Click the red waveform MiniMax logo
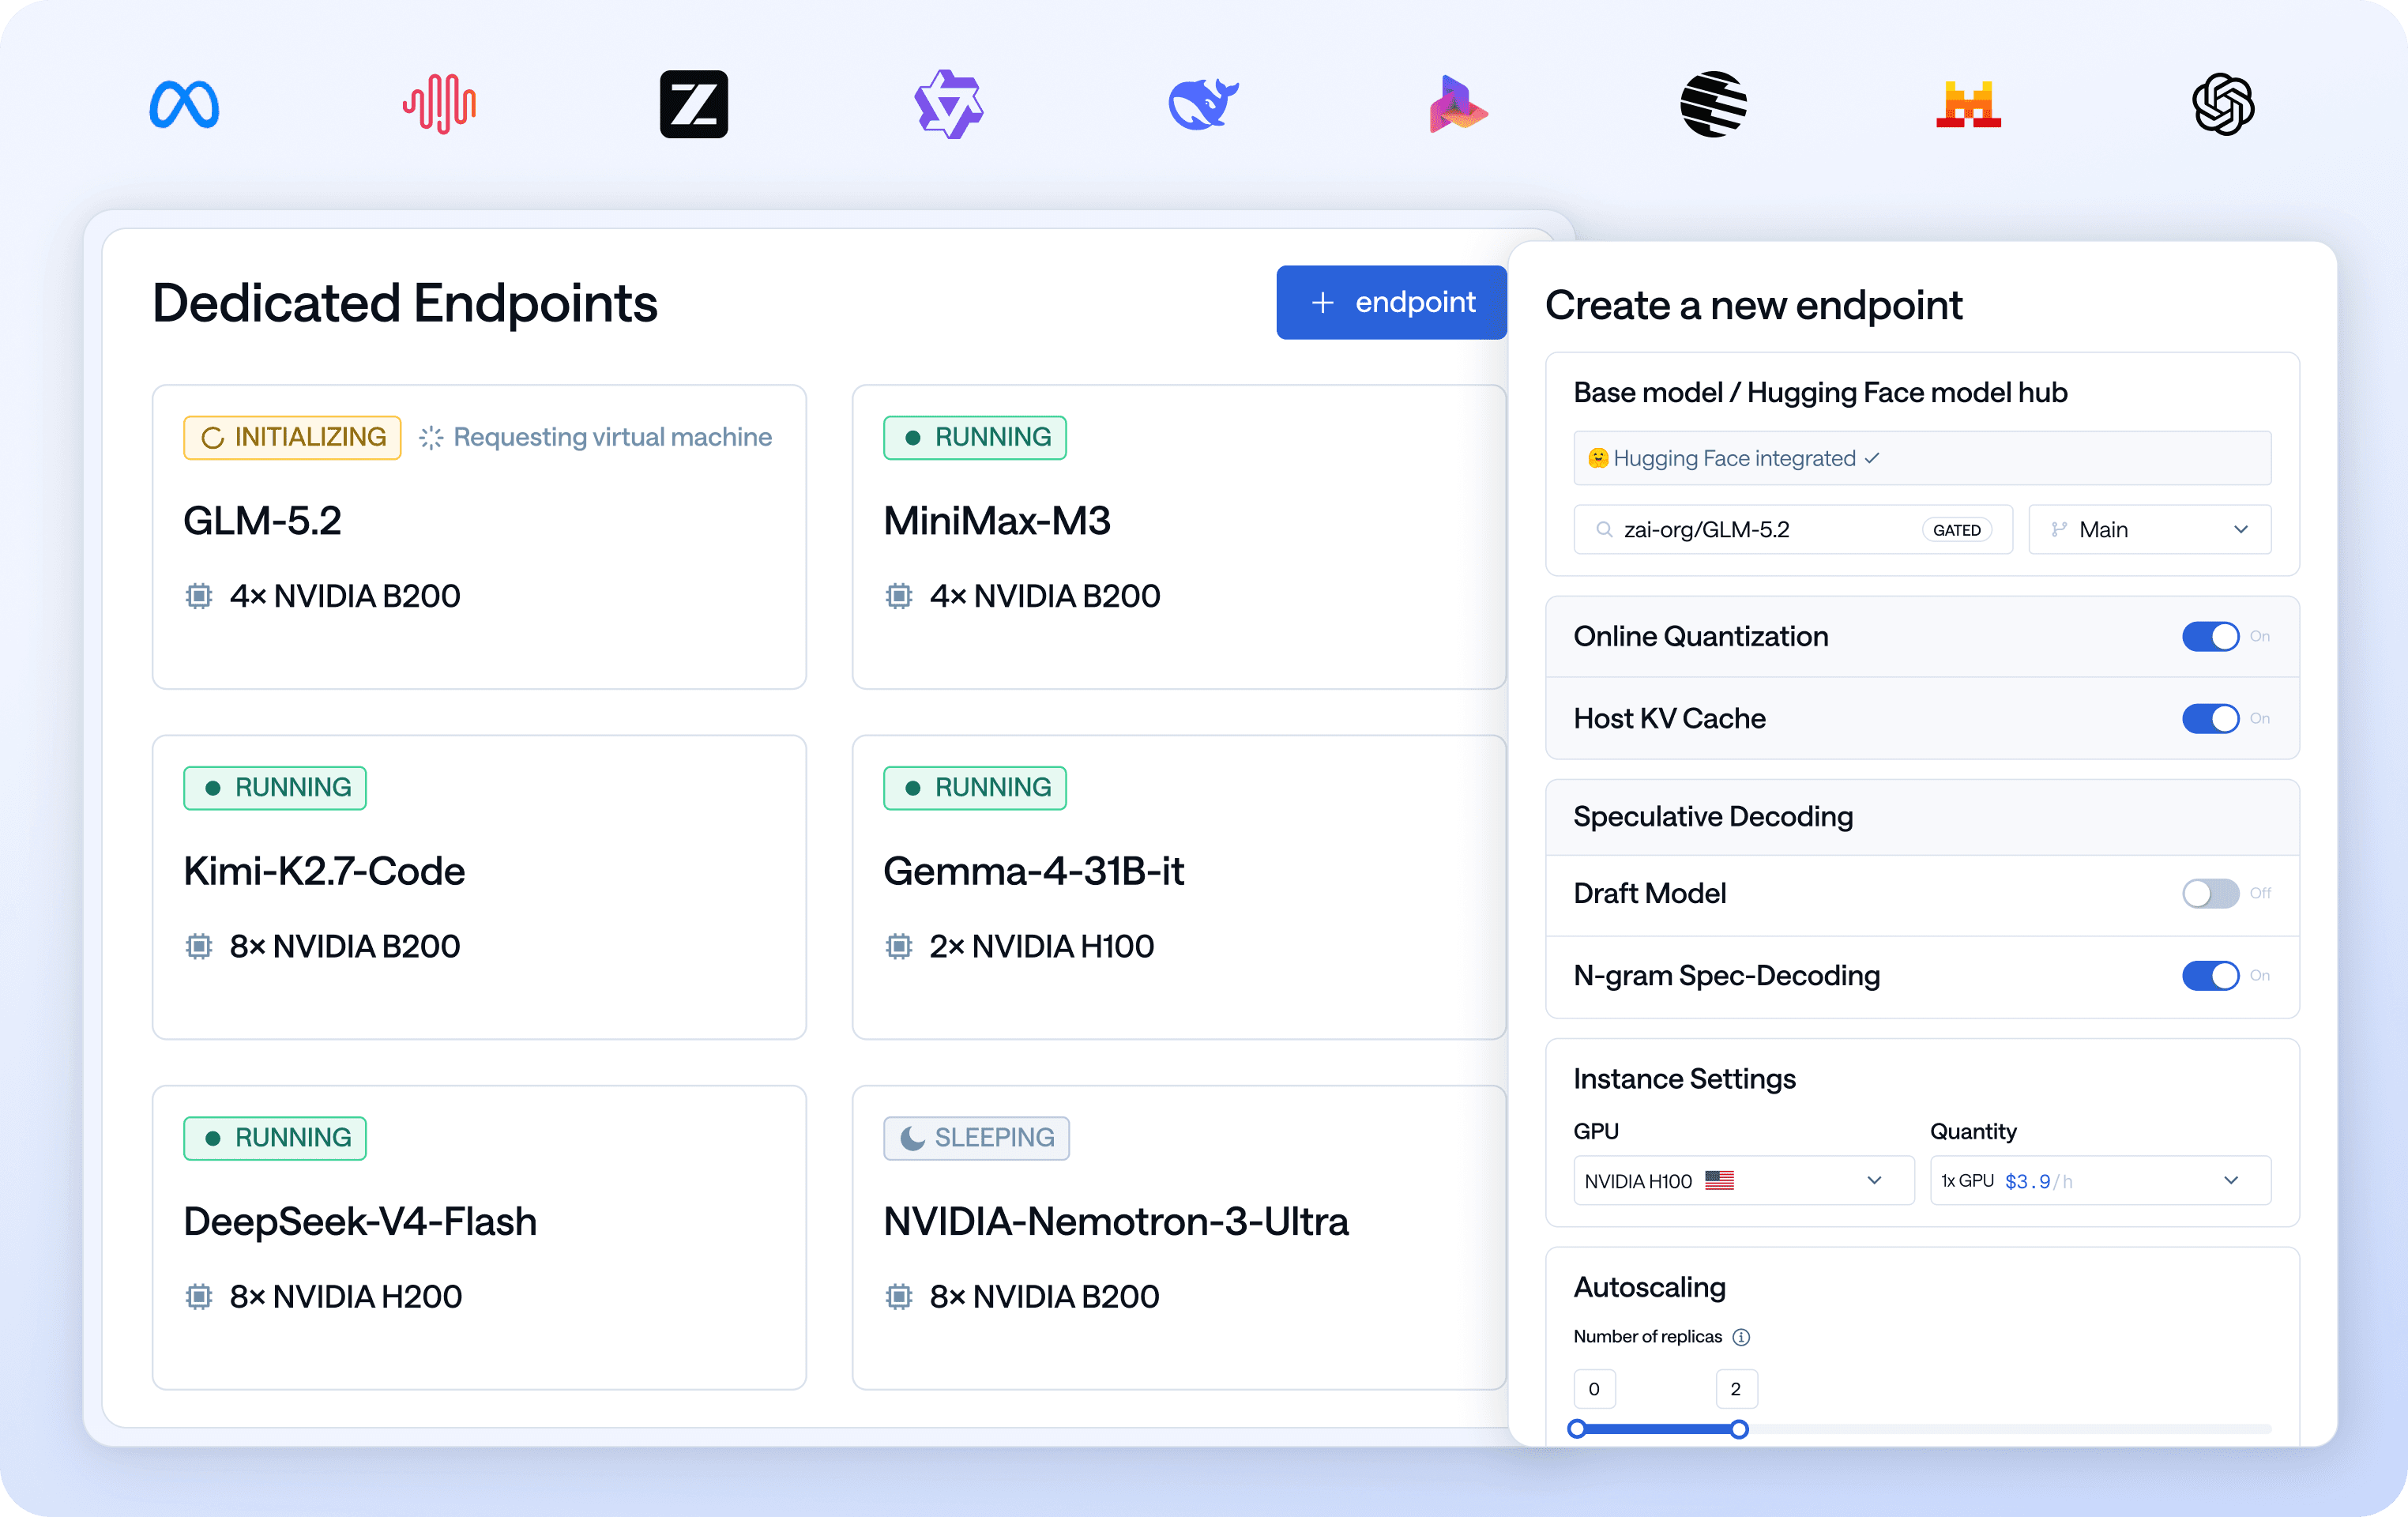 point(439,104)
